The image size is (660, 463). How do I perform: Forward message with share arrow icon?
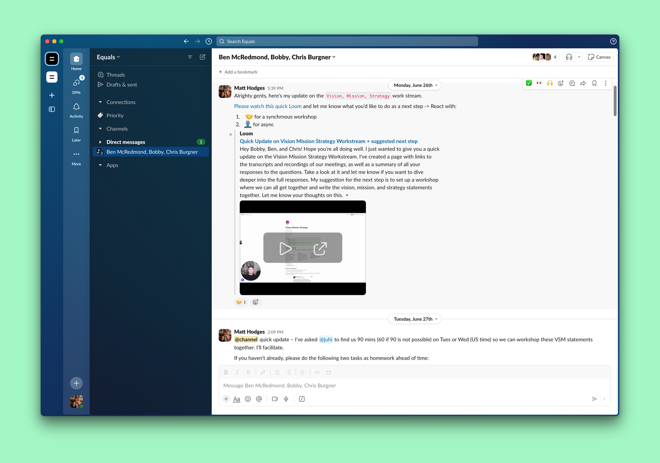click(x=583, y=83)
